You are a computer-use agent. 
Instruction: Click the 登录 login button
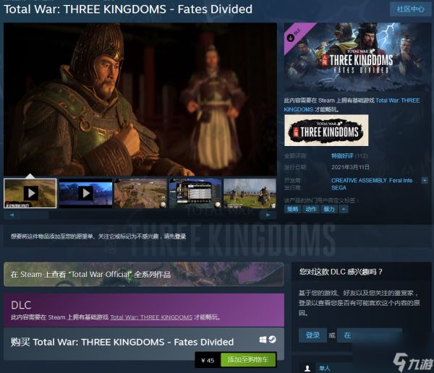(x=312, y=335)
